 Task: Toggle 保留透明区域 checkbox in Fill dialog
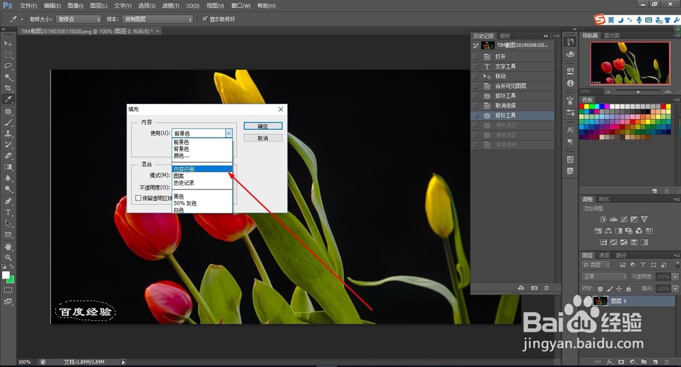pyautogui.click(x=138, y=198)
